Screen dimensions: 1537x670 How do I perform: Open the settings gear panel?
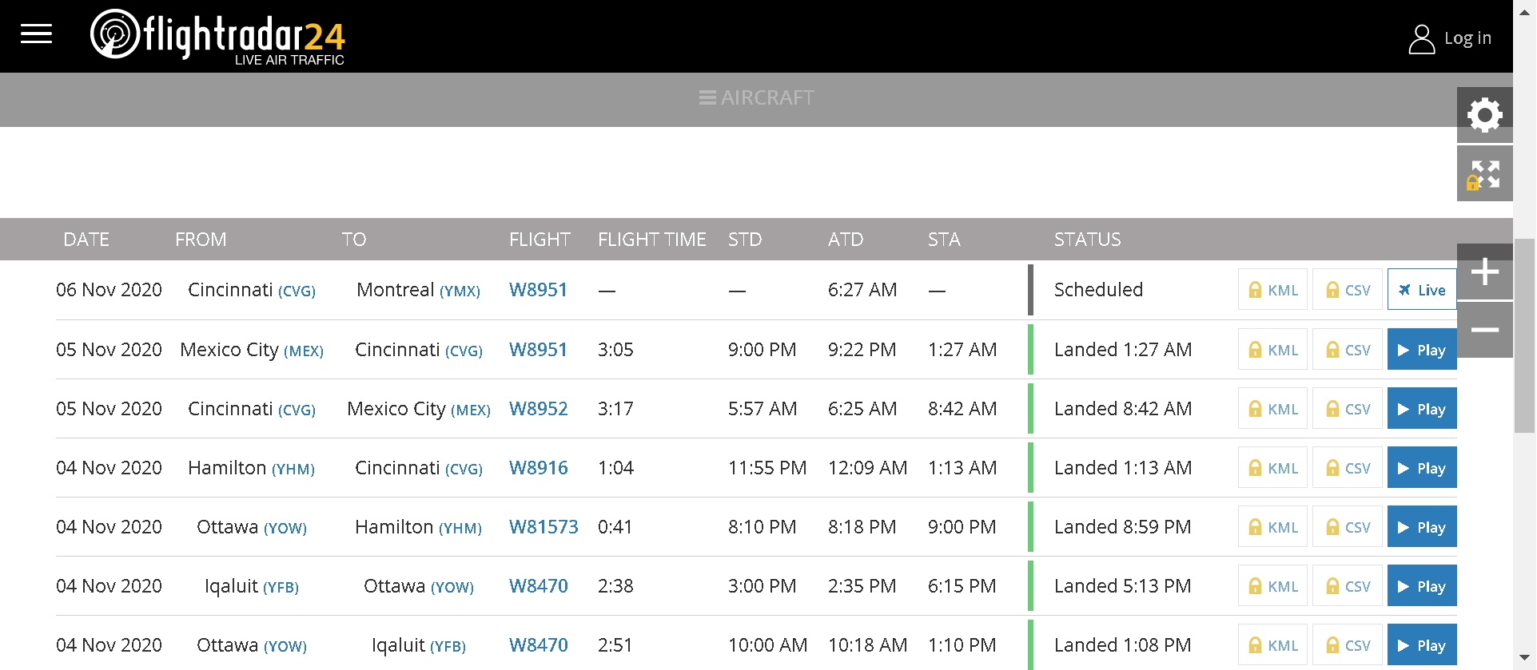1484,115
